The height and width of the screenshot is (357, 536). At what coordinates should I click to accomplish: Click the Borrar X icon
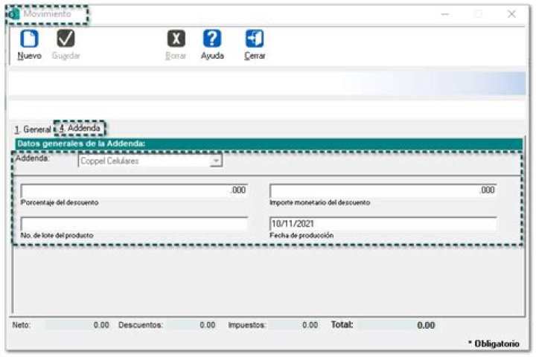(x=176, y=39)
